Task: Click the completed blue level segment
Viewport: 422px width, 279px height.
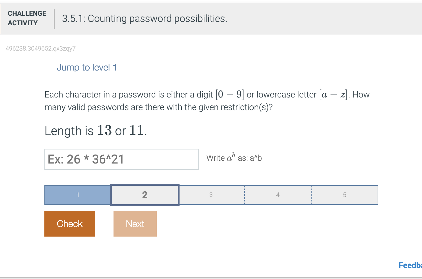Action: tap(78, 195)
